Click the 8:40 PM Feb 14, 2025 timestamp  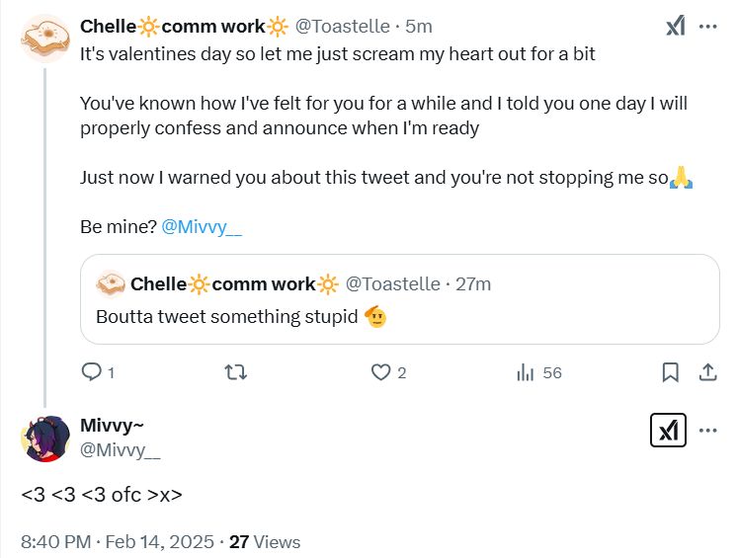click(117, 541)
